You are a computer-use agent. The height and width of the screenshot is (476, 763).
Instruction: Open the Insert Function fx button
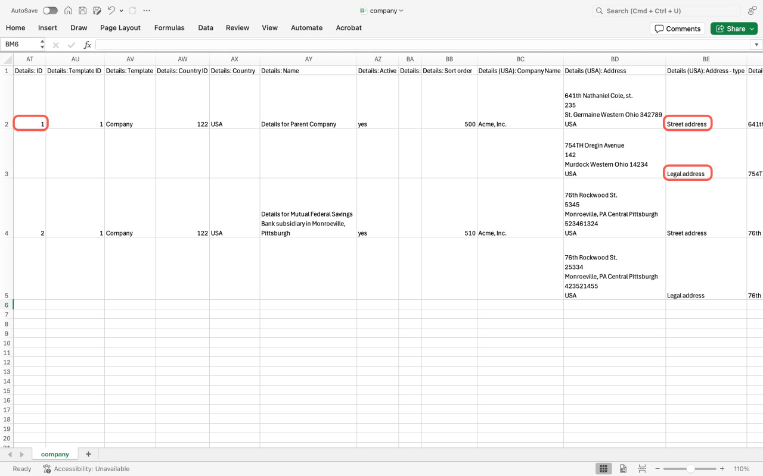click(x=87, y=45)
